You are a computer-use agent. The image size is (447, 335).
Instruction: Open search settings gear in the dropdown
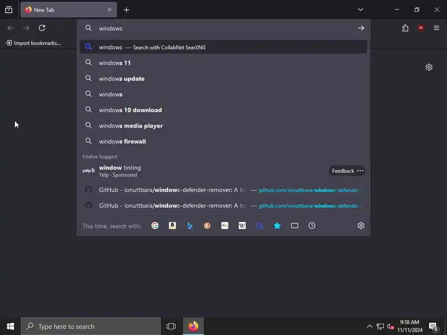point(361,226)
